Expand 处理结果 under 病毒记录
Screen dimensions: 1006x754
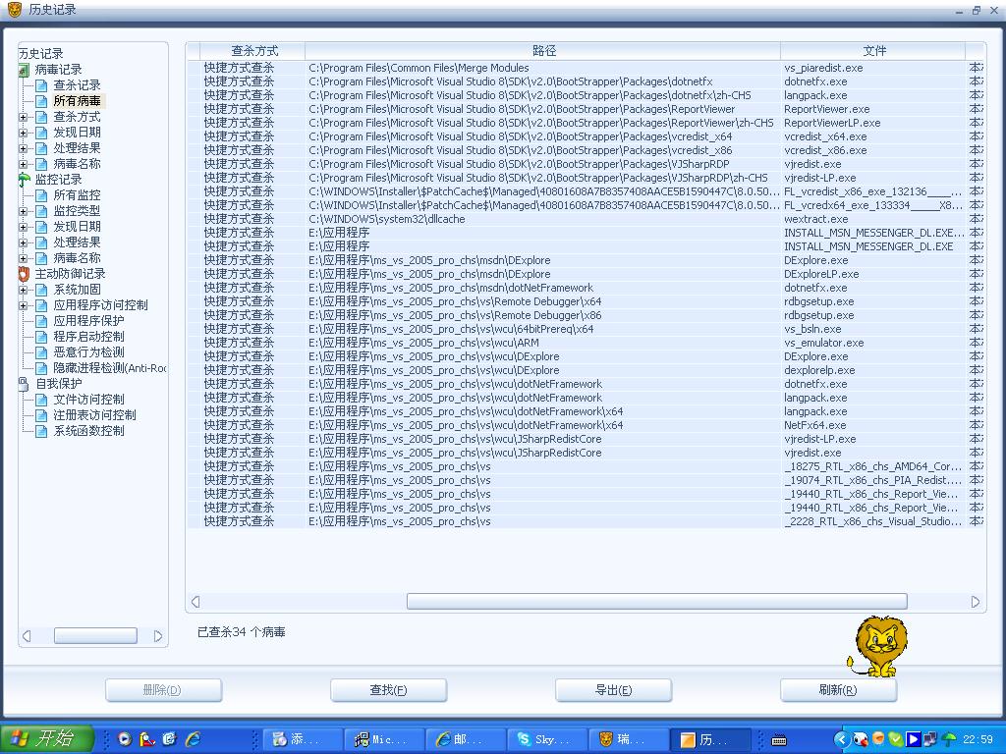click(24, 149)
